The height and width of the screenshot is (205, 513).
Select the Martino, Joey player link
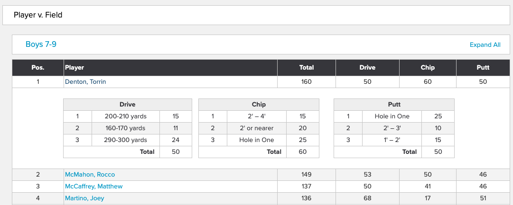(84, 198)
